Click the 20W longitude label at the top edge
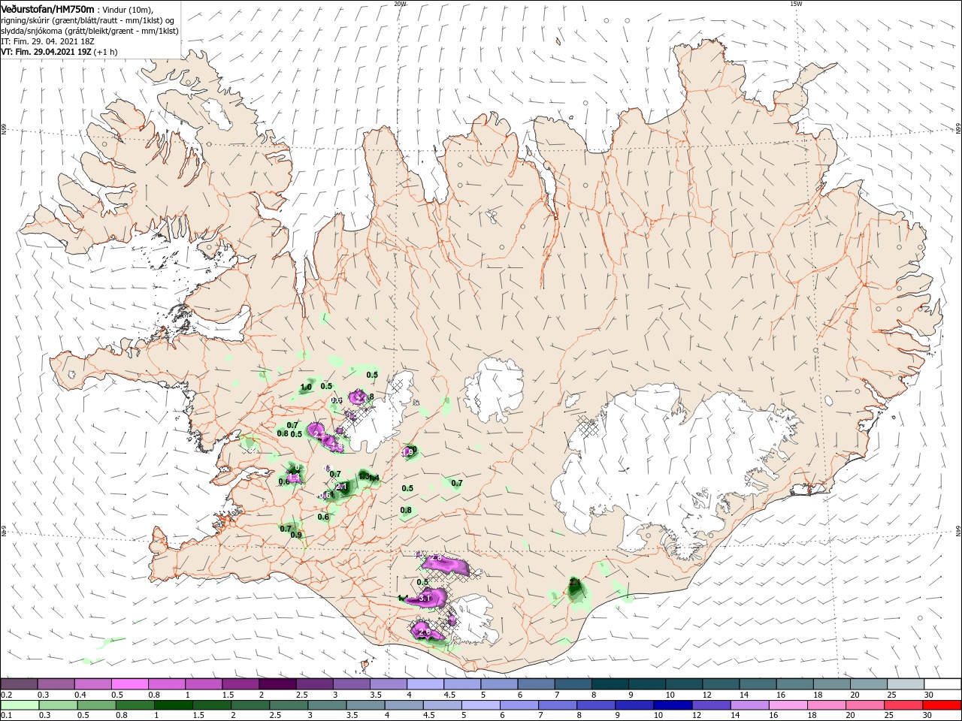 tap(399, 4)
